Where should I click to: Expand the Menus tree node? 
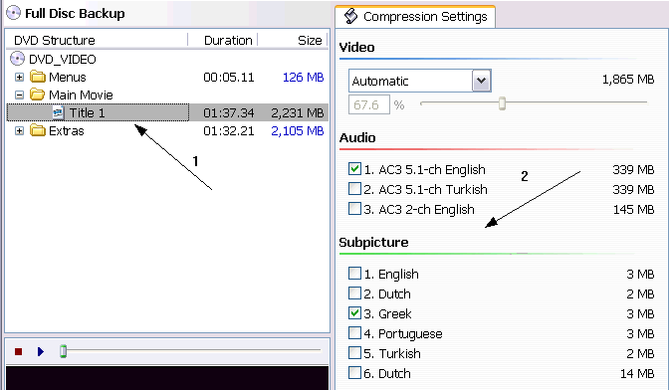(x=19, y=78)
